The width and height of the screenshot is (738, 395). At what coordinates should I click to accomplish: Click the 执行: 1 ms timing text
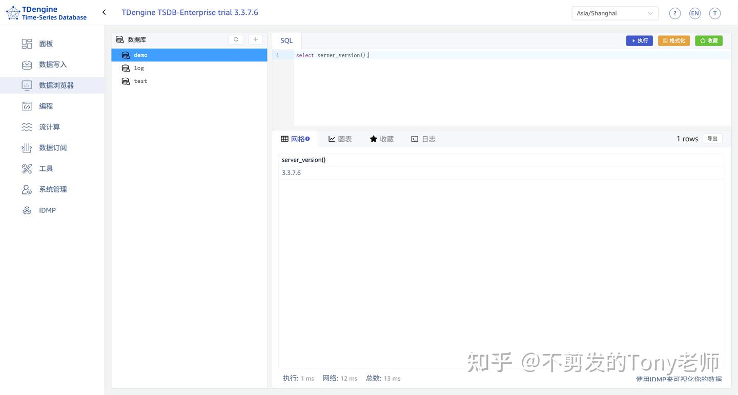click(x=298, y=378)
